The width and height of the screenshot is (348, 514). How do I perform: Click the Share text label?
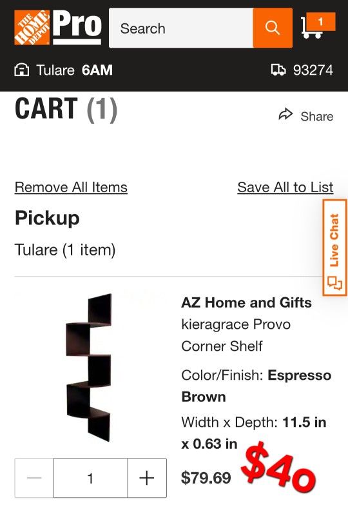point(317,116)
